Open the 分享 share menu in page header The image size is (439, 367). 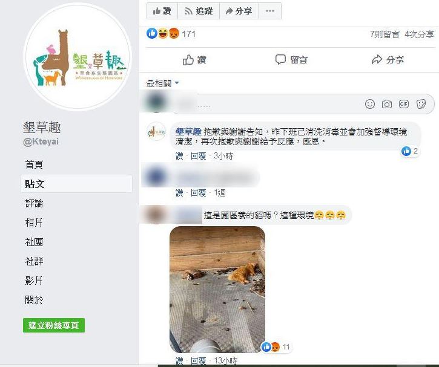click(x=239, y=11)
